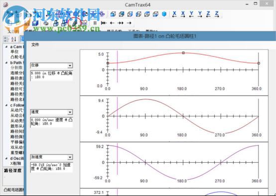Collapse the 'a Cam' property group
The height and width of the screenshot is (196, 276).
pyautogui.click(x=6, y=47)
